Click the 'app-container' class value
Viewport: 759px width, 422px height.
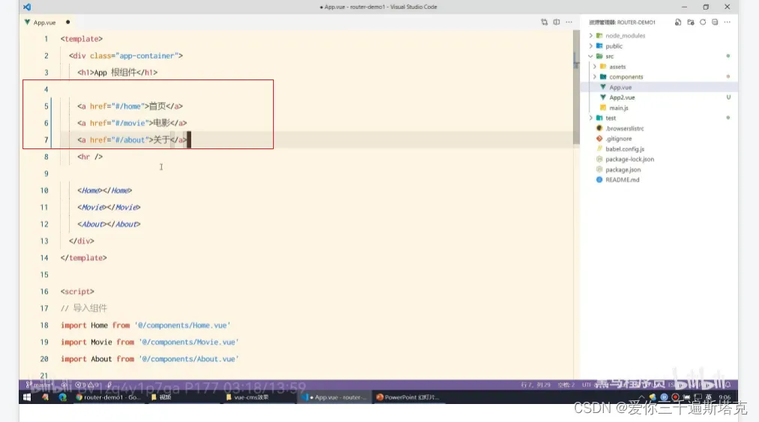tap(147, 56)
